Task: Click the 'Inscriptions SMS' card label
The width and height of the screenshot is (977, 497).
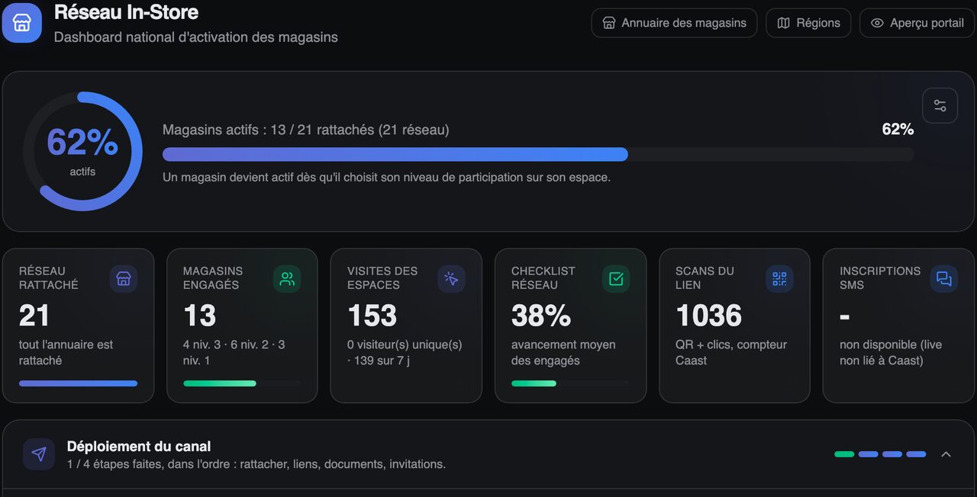Action: pos(880,278)
